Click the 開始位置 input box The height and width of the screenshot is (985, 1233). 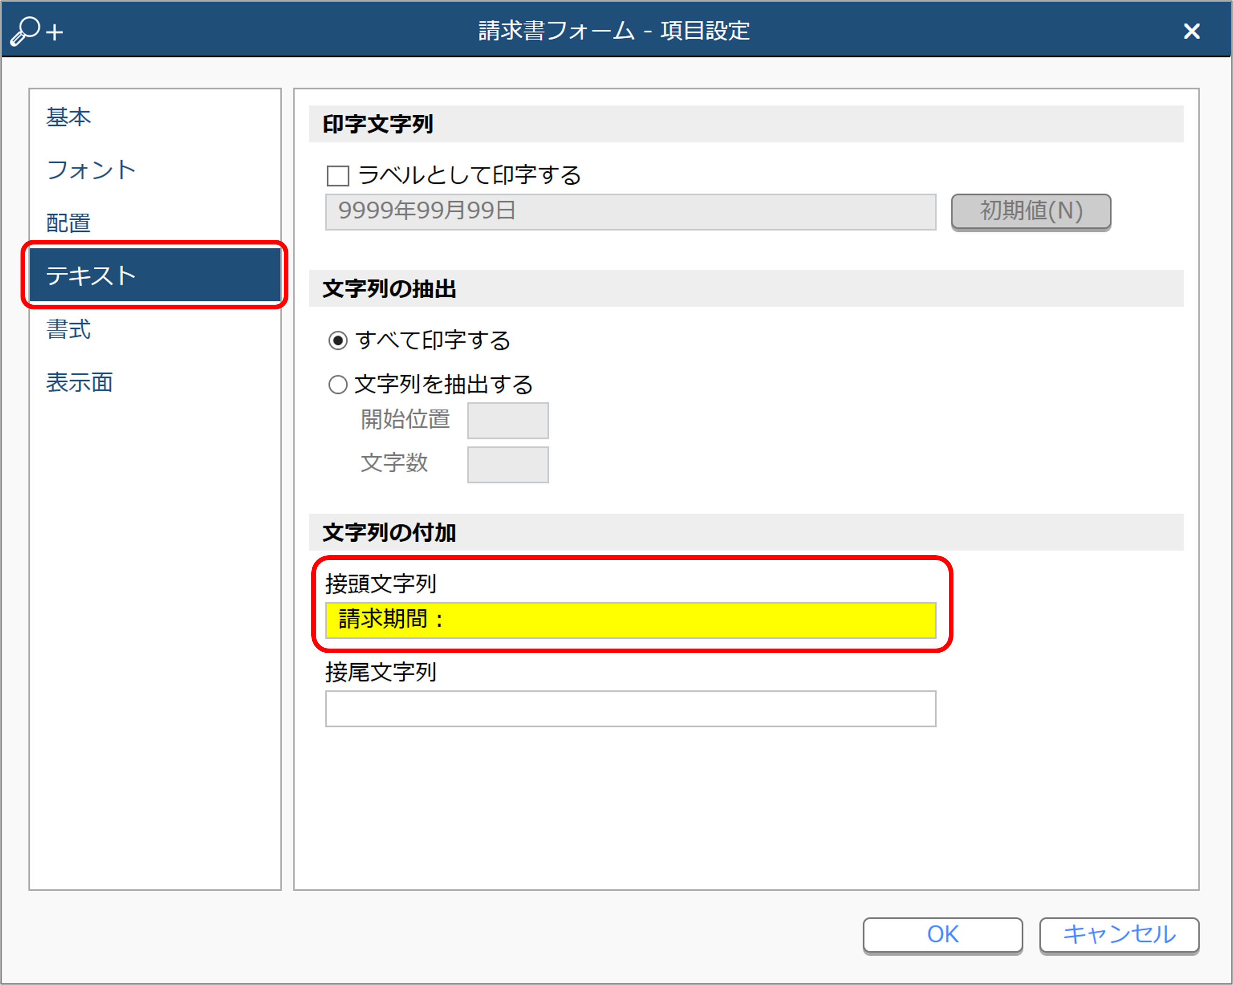pyautogui.click(x=508, y=420)
